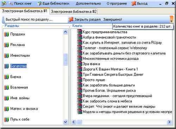176x129 pixels.
Task: Click the book icon for Курс предпринимательства
Action: (x=80, y=32)
